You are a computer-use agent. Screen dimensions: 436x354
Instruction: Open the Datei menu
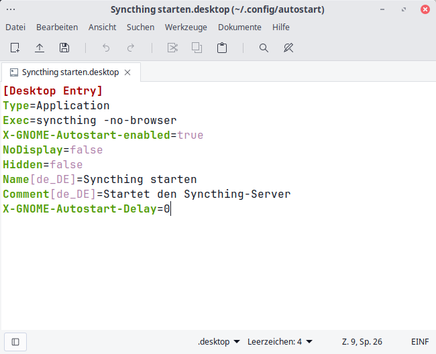click(x=15, y=27)
